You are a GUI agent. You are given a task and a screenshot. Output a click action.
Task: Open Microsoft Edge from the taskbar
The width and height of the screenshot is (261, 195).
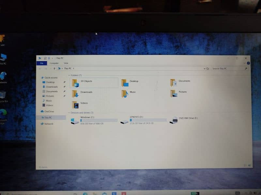click(x=85, y=194)
